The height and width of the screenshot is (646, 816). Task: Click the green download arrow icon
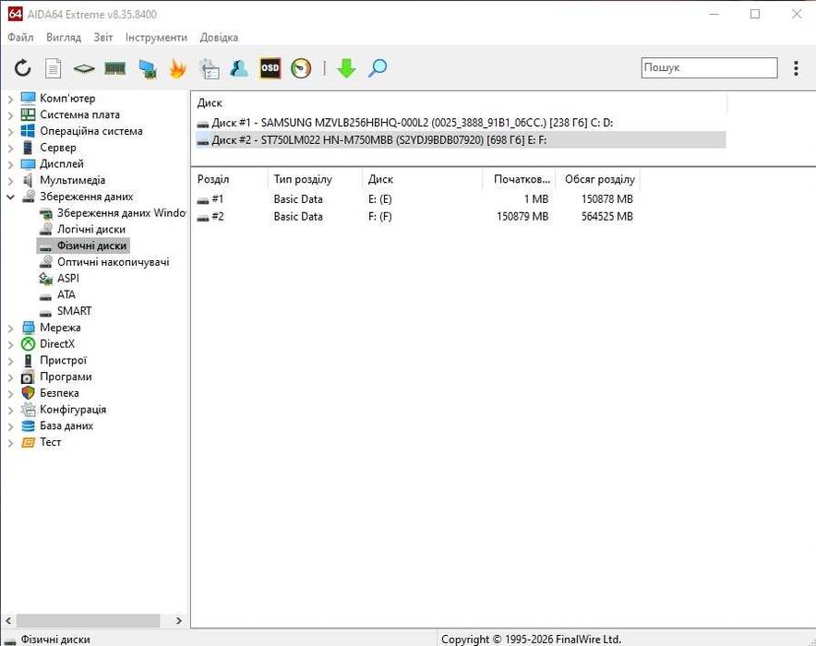click(x=346, y=68)
